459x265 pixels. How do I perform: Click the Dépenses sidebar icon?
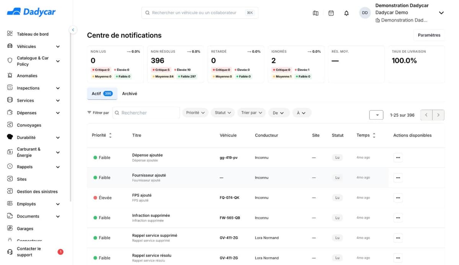click(10, 113)
